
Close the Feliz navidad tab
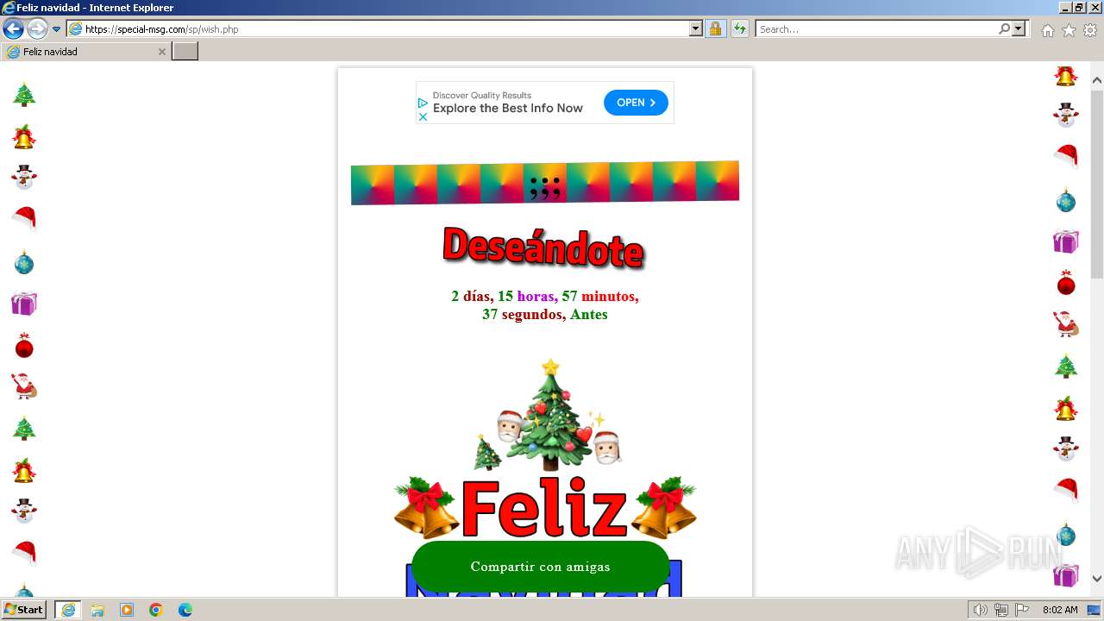pos(161,52)
